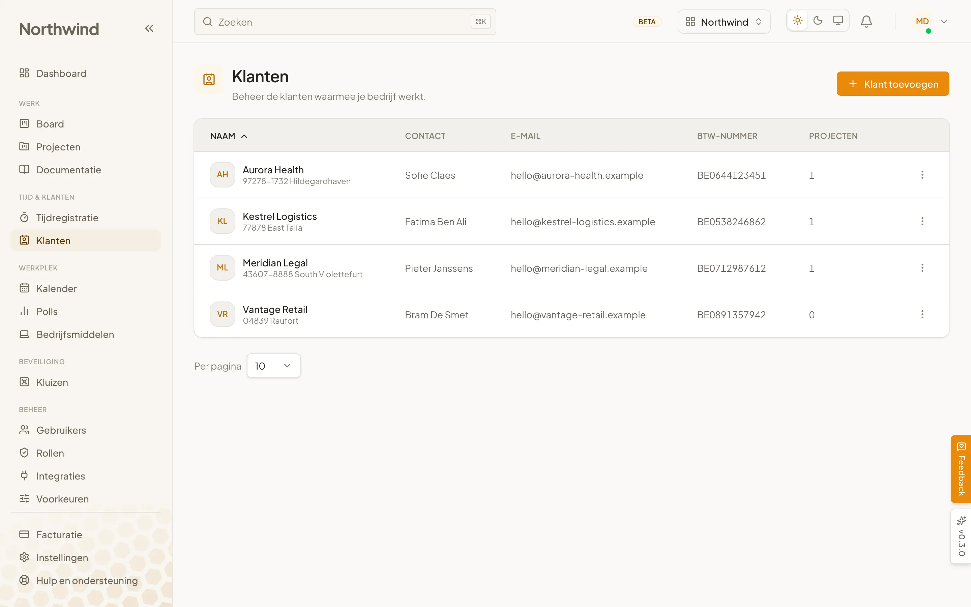Click the VR avatar of Vantage Retail
971x607 pixels.
[222, 314]
